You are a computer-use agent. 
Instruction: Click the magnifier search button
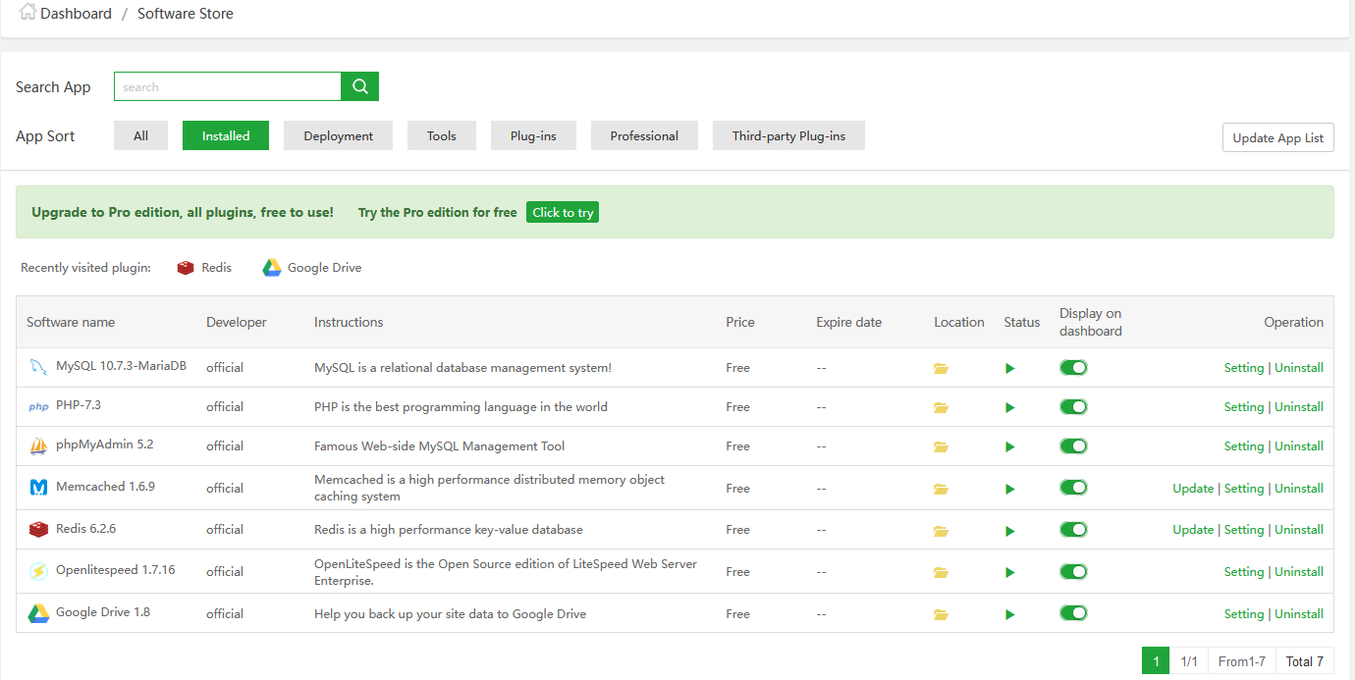[359, 86]
